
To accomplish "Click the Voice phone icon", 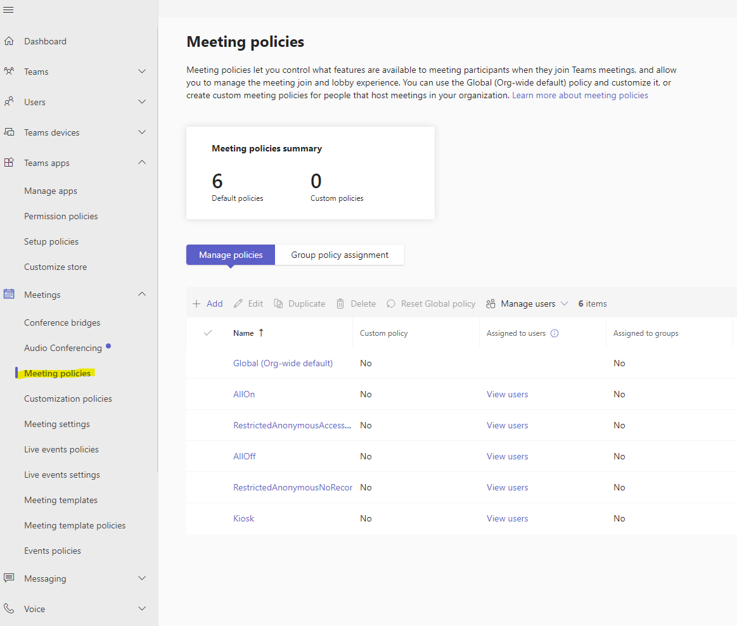I will click(9, 609).
